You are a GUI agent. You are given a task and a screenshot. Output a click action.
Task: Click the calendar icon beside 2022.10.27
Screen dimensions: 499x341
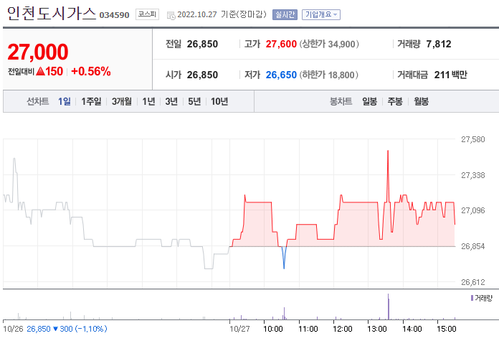[171, 15]
